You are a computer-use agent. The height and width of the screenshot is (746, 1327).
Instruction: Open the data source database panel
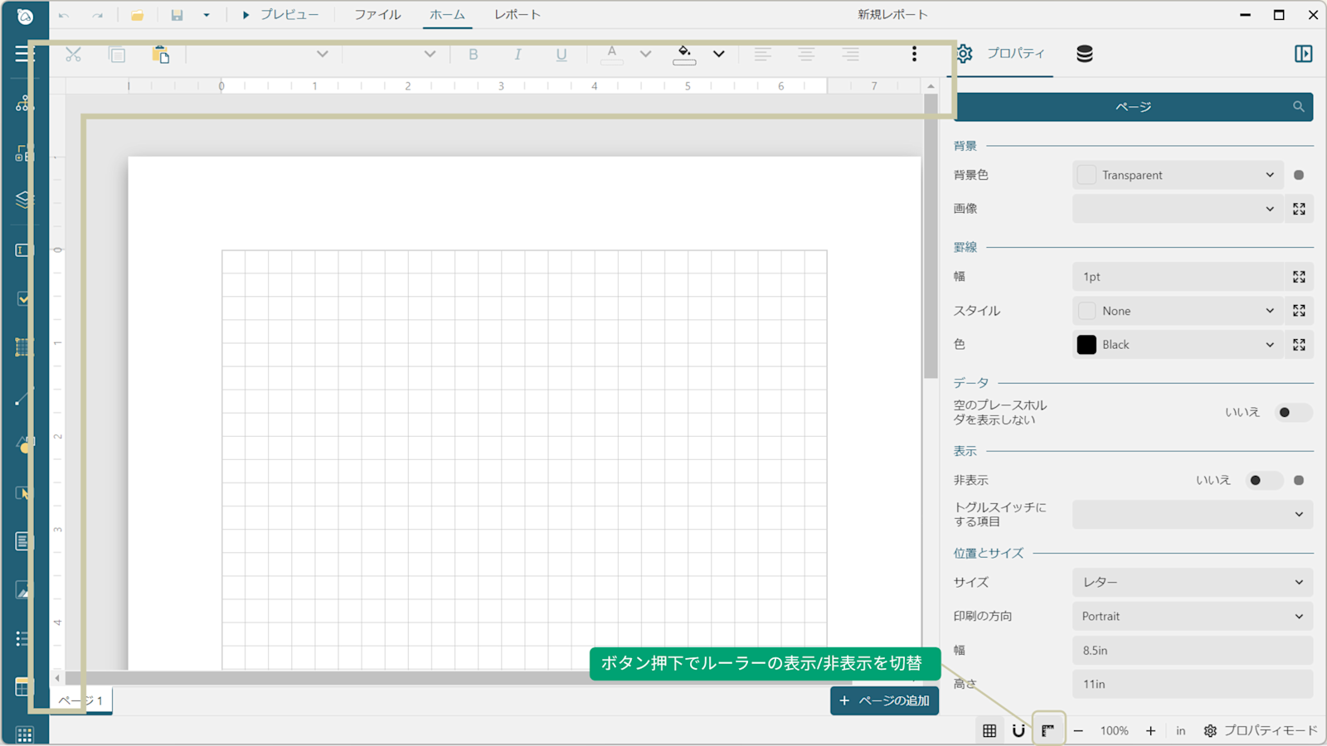click(1084, 54)
